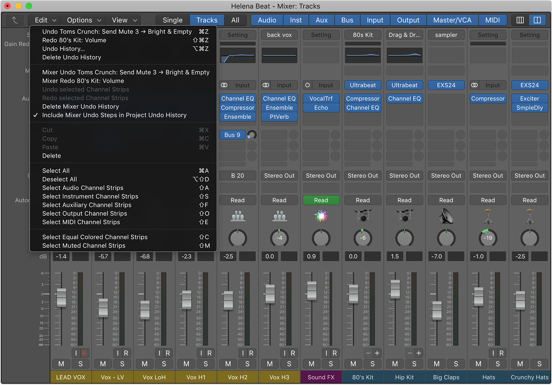Screen dimensions: 552x385
Task: Open the Edit dropdown menu
Action: pos(45,20)
